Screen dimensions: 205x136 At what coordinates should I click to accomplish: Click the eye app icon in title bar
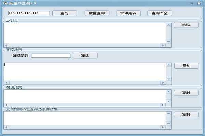point(5,3)
